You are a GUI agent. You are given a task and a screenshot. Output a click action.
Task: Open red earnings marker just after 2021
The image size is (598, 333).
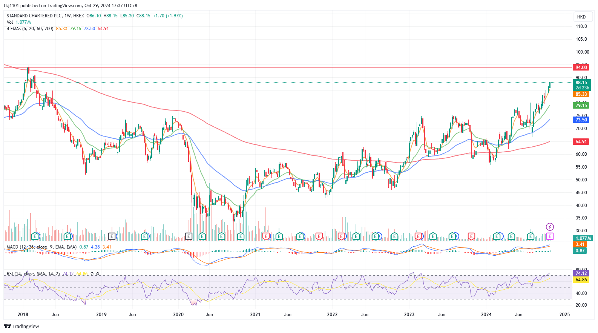266,236
